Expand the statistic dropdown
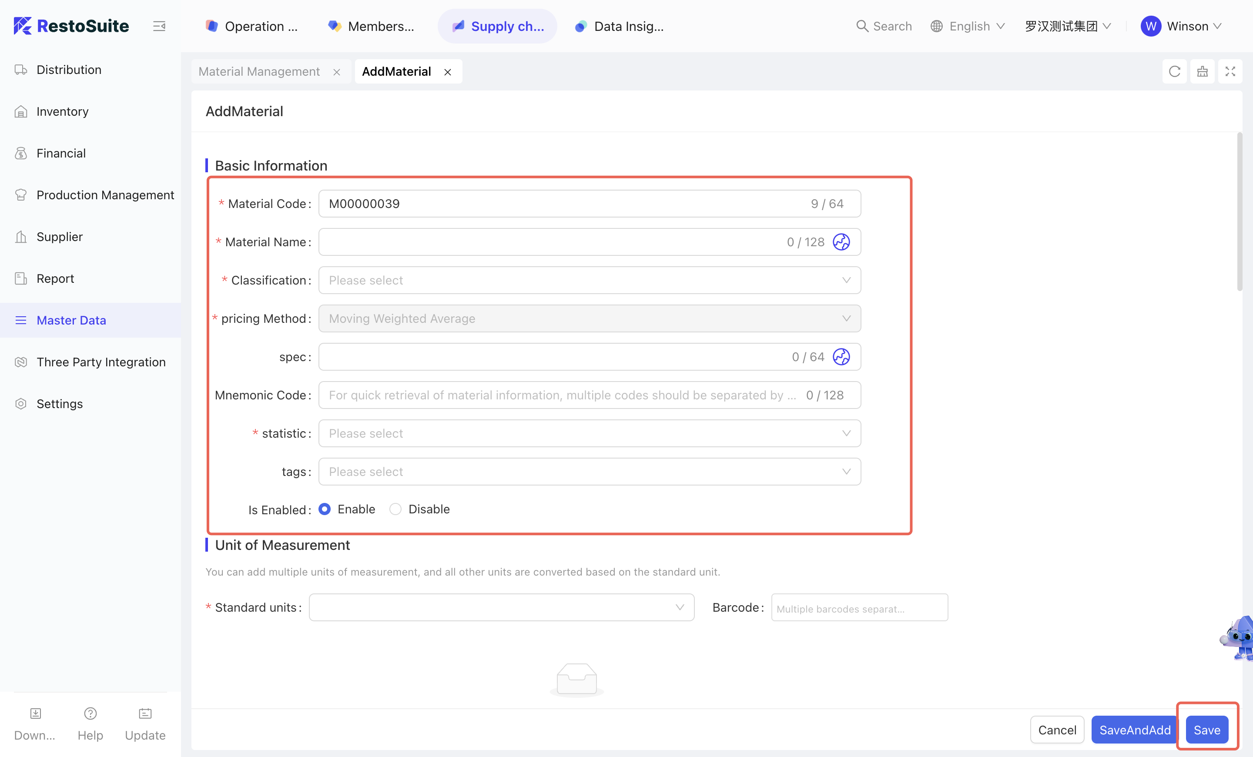 [589, 433]
